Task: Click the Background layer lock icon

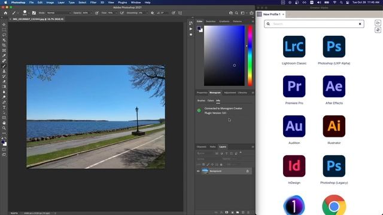Action: click(247, 171)
